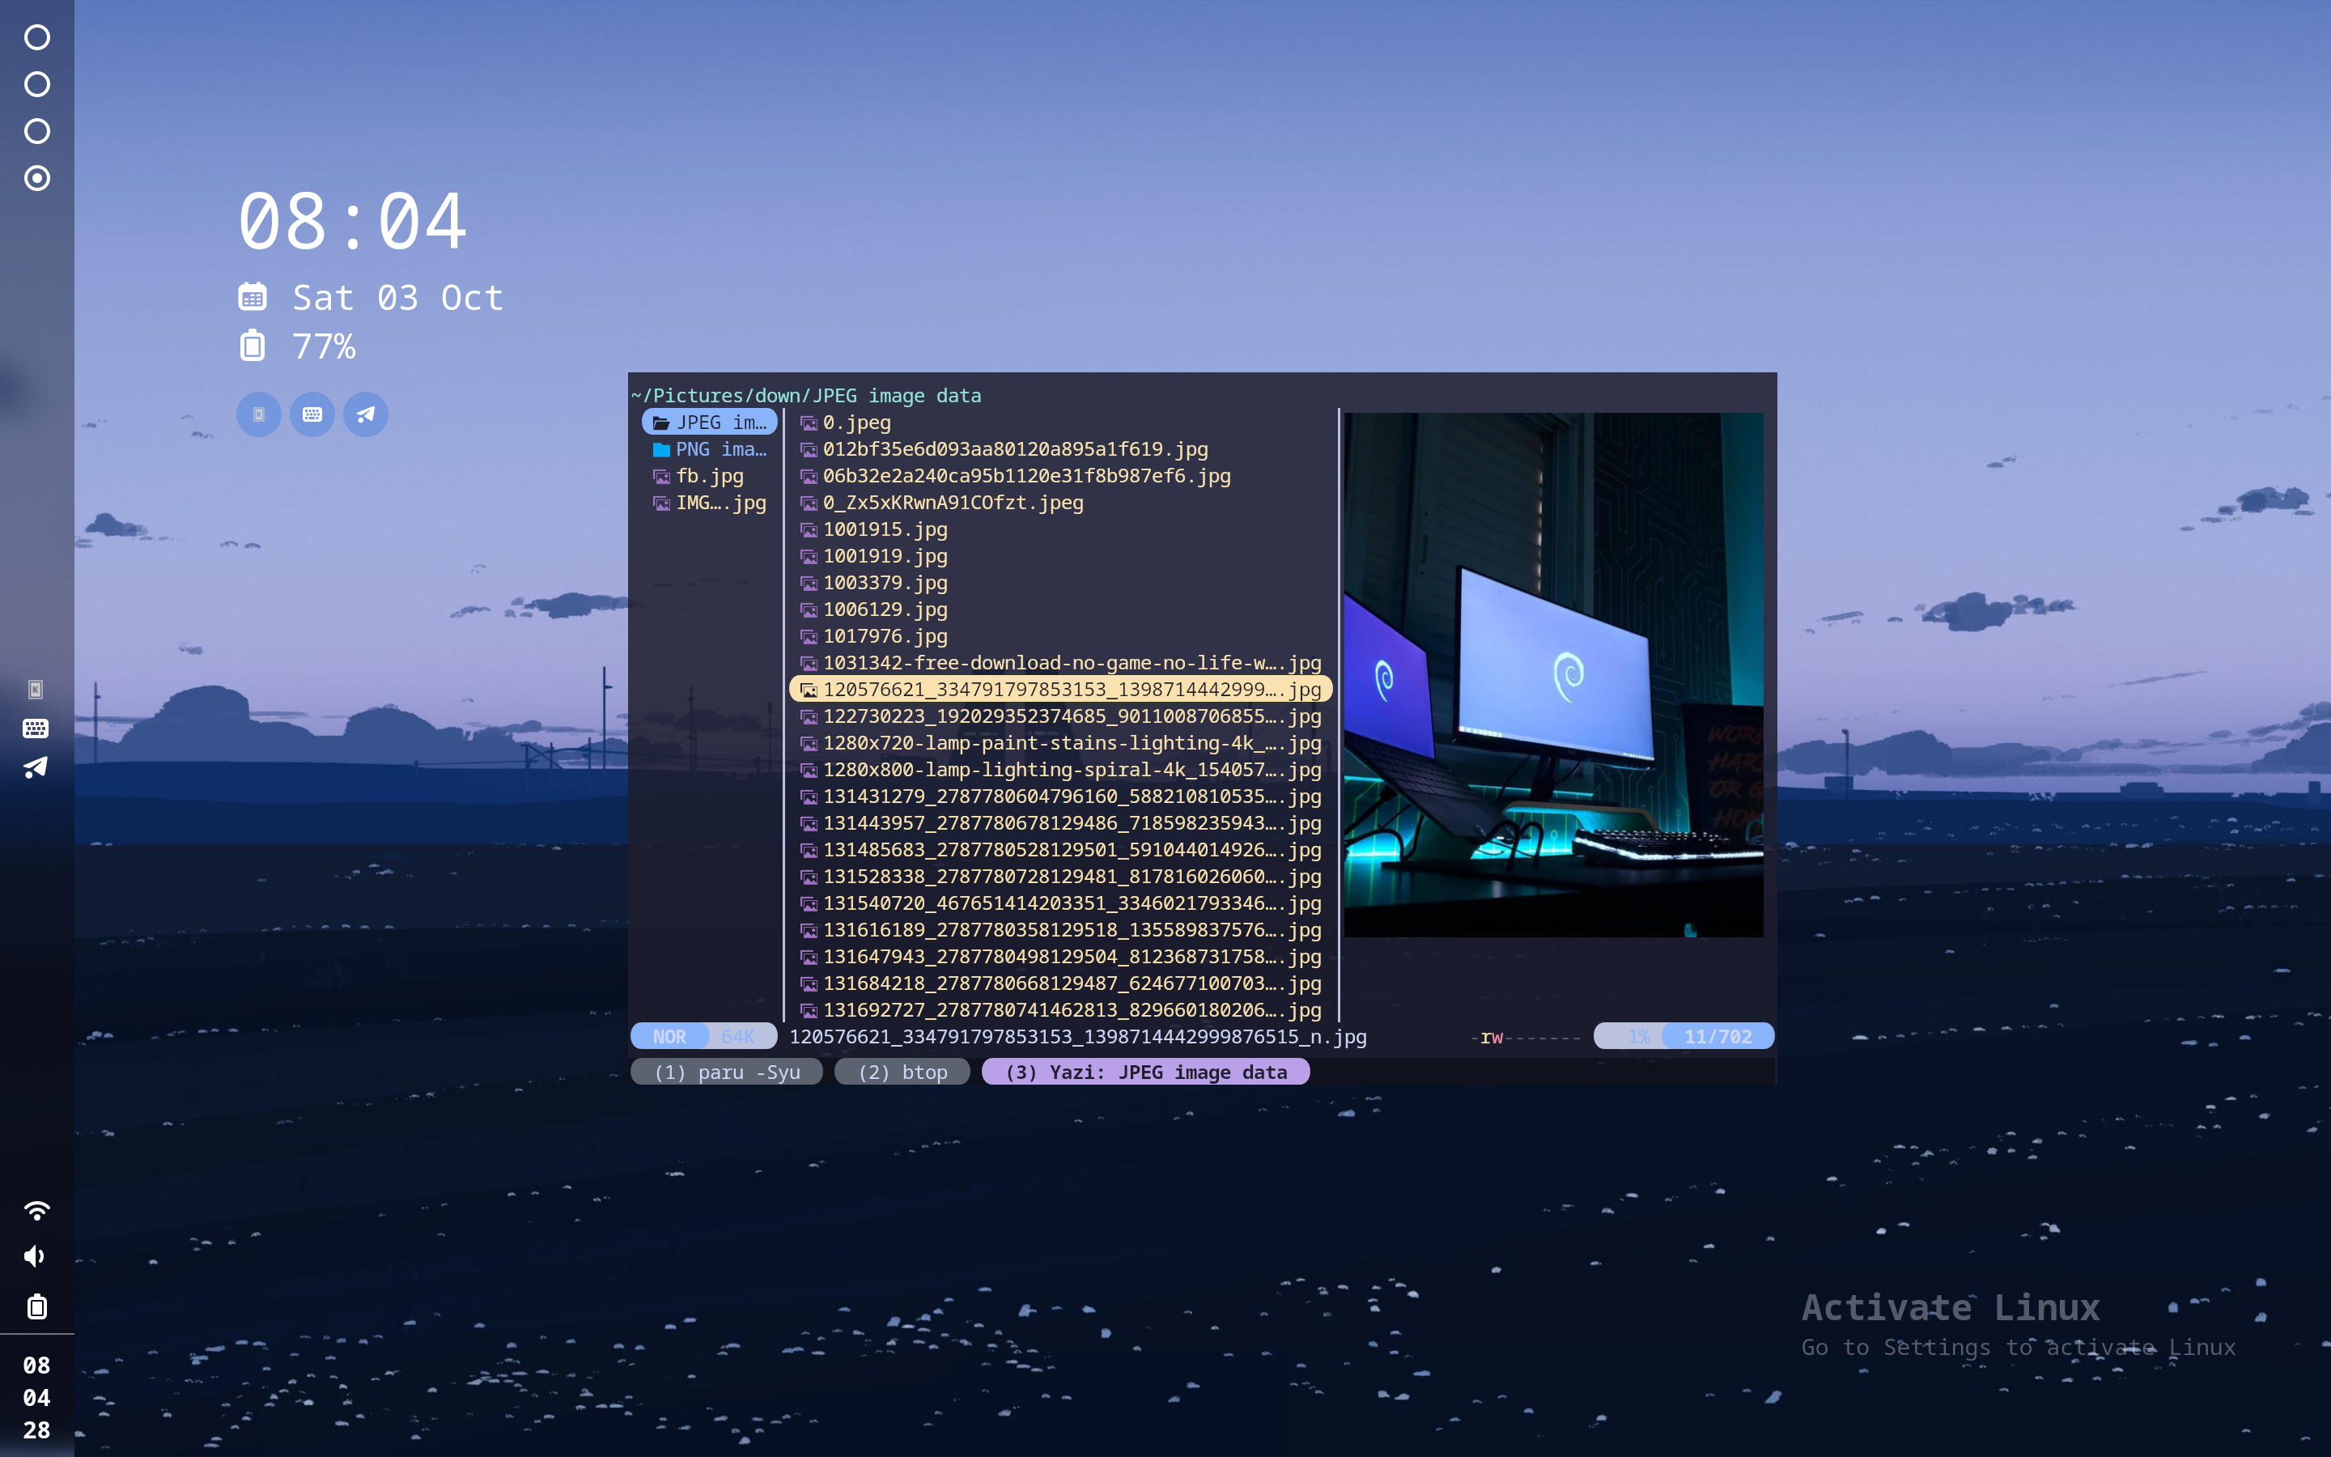Select the 1280x800-lamp-lighting-spiral file
Viewport: 2331px width, 1457px height.
pos(1059,770)
